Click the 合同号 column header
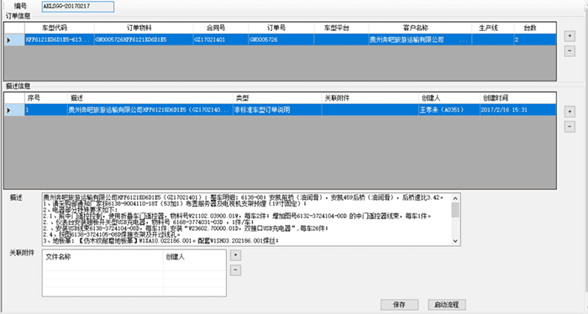Screen dimensions: 588x314 coord(220,28)
